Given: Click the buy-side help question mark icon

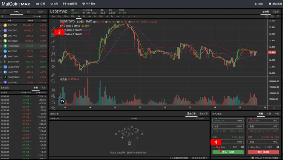Looking at the screenshot, I should [242, 147].
